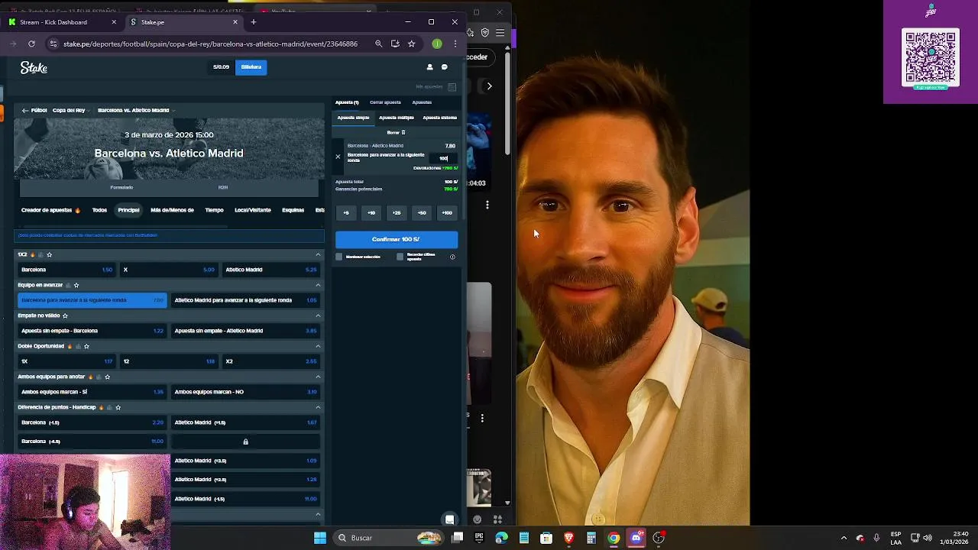Open Discord from the taskbar
Viewport: 978px width, 550px height.
click(636, 538)
